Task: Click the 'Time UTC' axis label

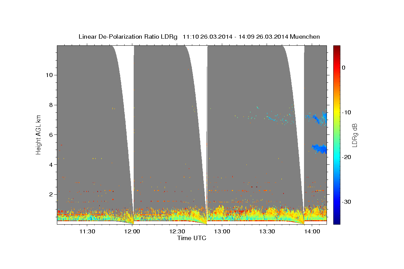Action: point(192,238)
